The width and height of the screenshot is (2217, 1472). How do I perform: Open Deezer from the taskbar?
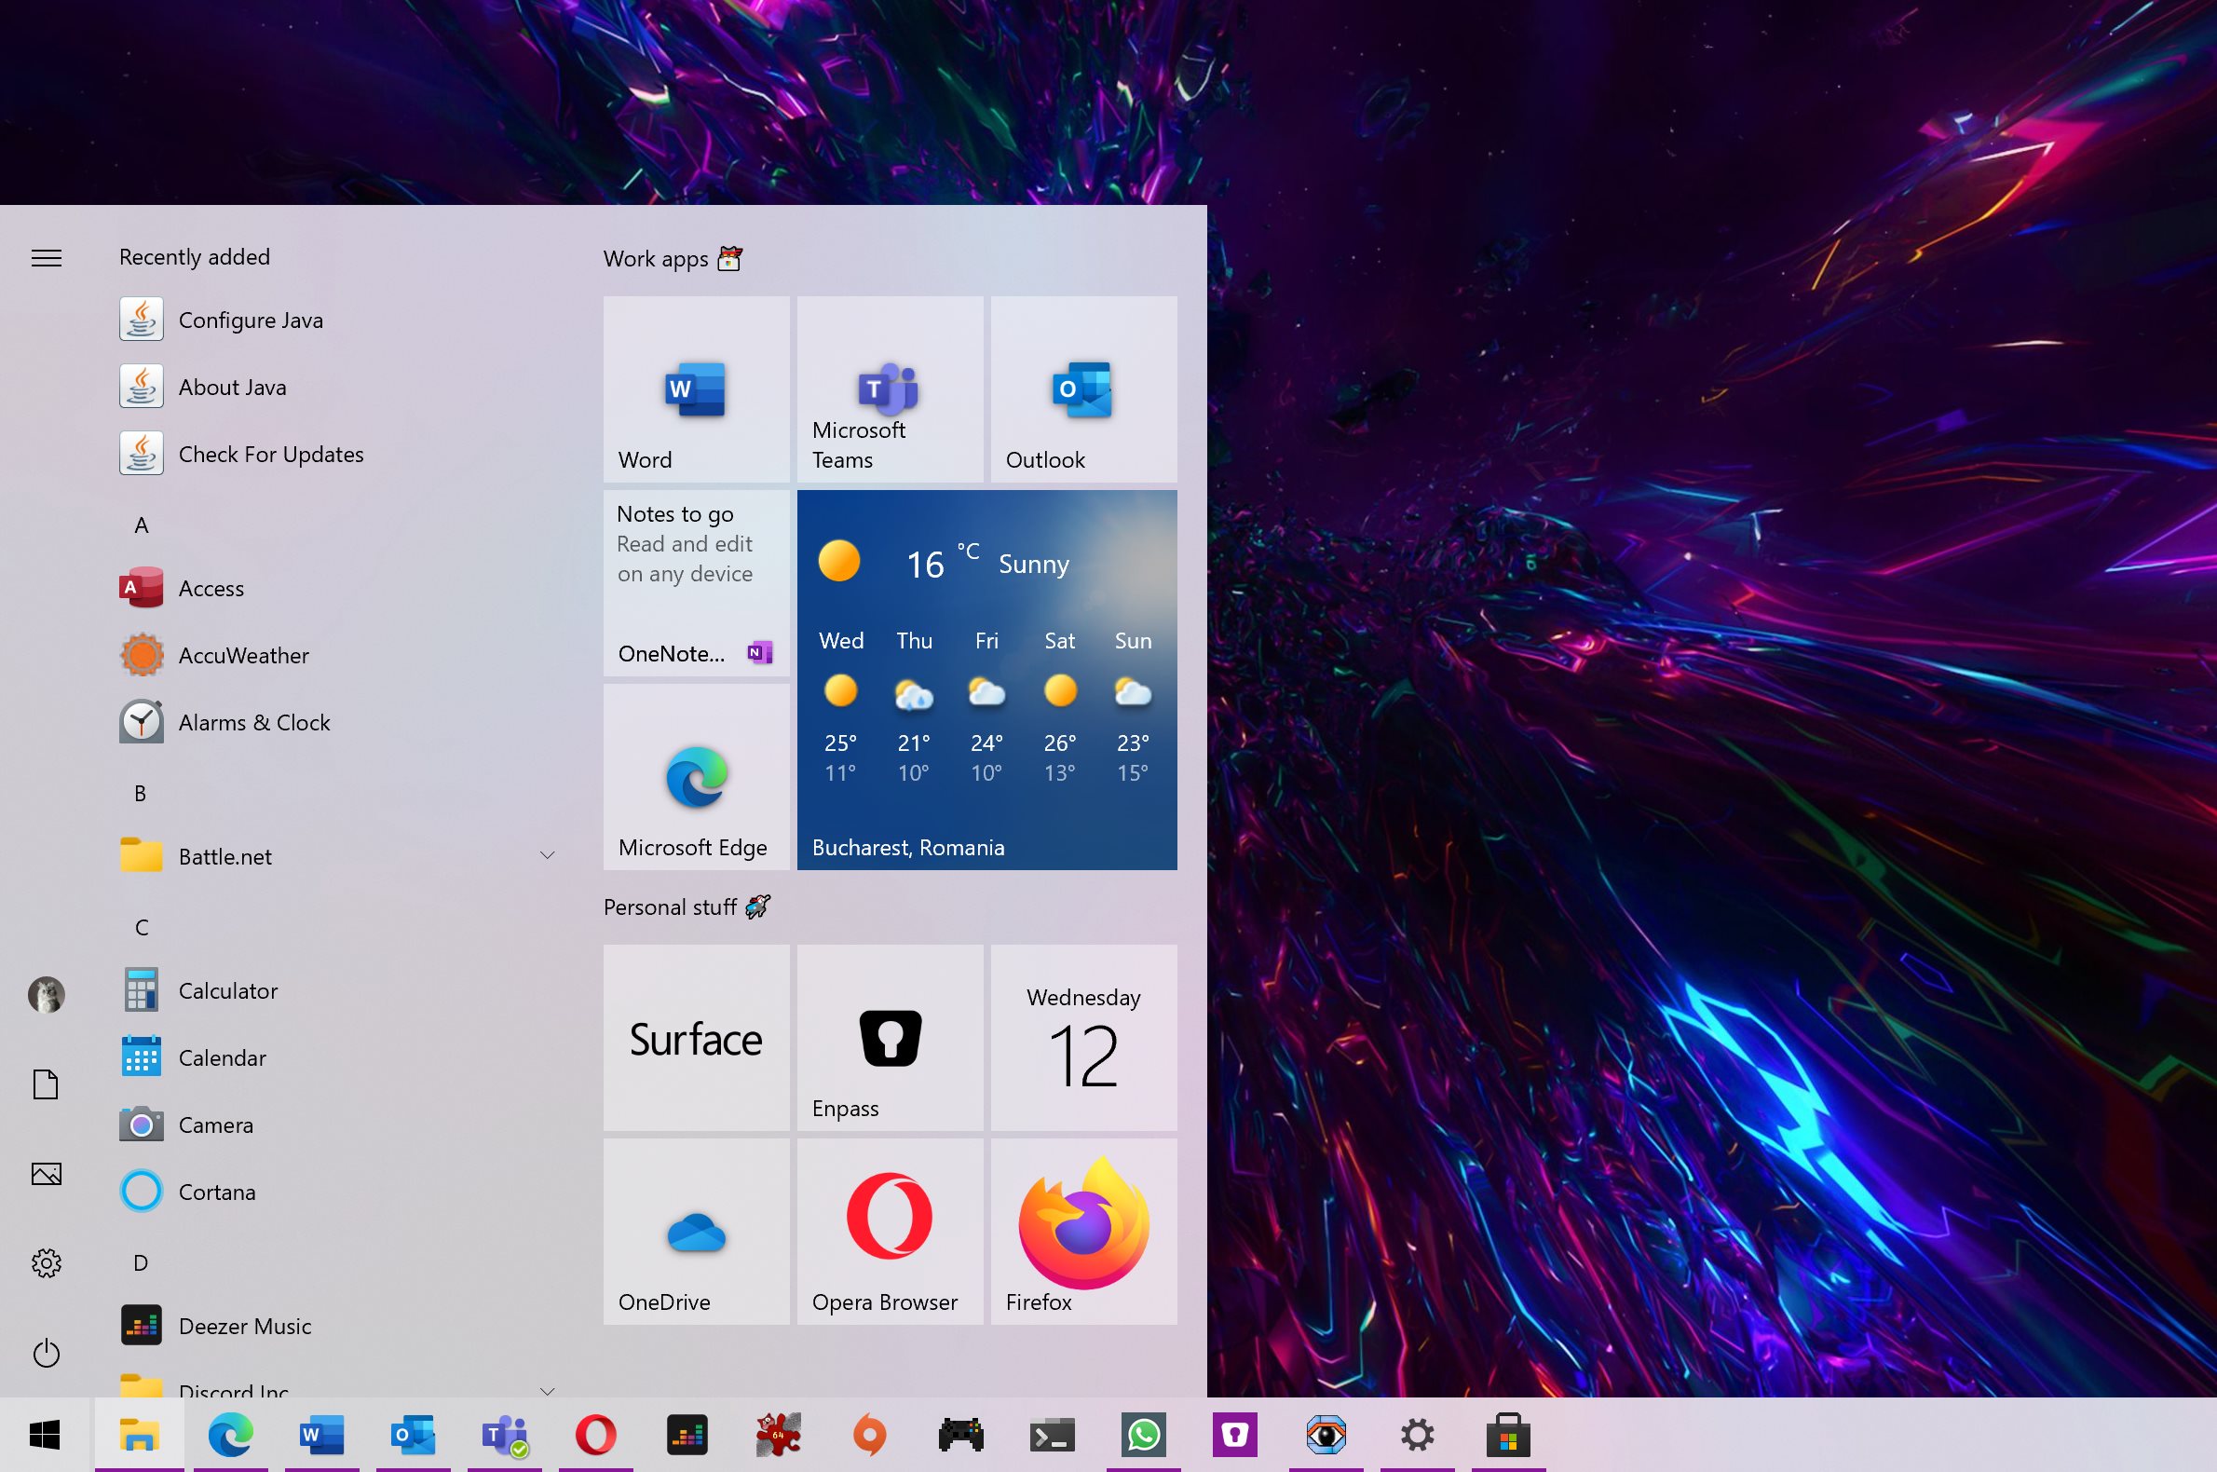[687, 1435]
